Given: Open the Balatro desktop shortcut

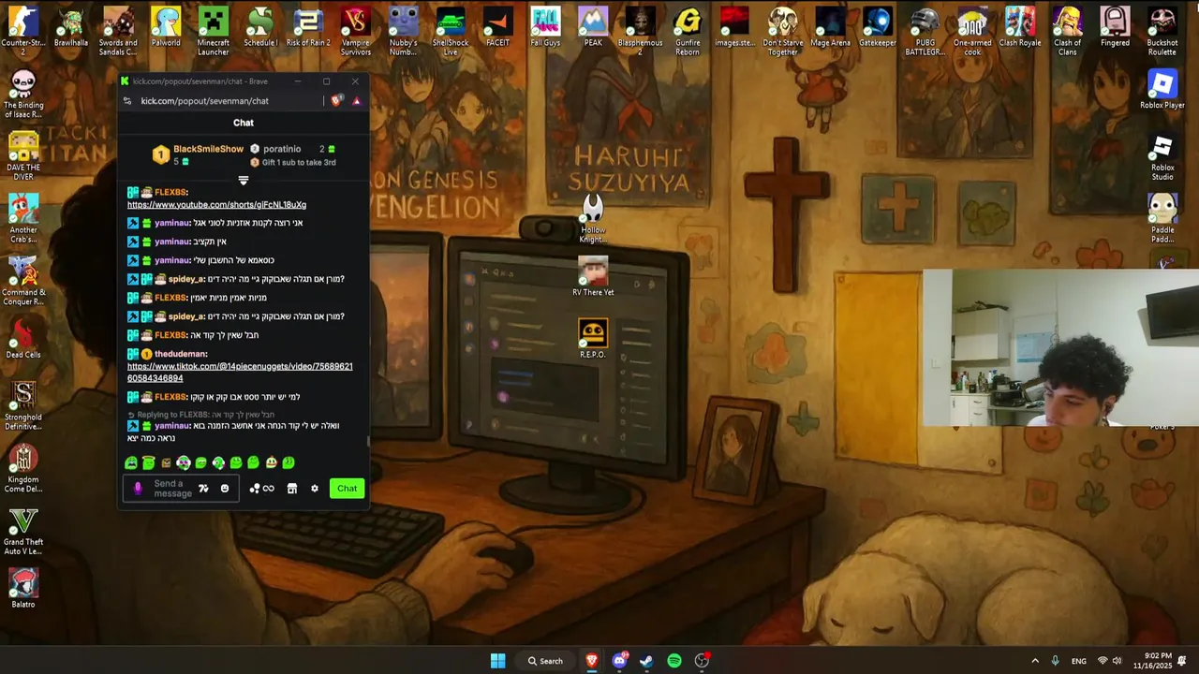Looking at the screenshot, I should coord(23,589).
